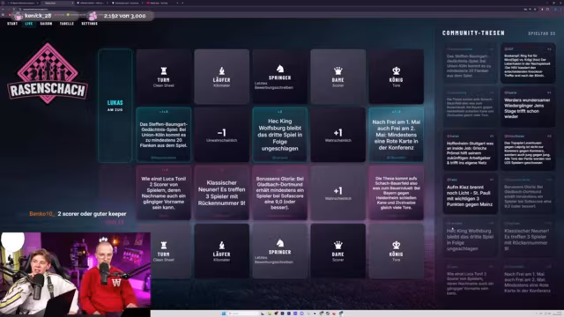Choose the bottom-row Läufer bishop icon
This screenshot has width=564, height=317.
click(221, 245)
